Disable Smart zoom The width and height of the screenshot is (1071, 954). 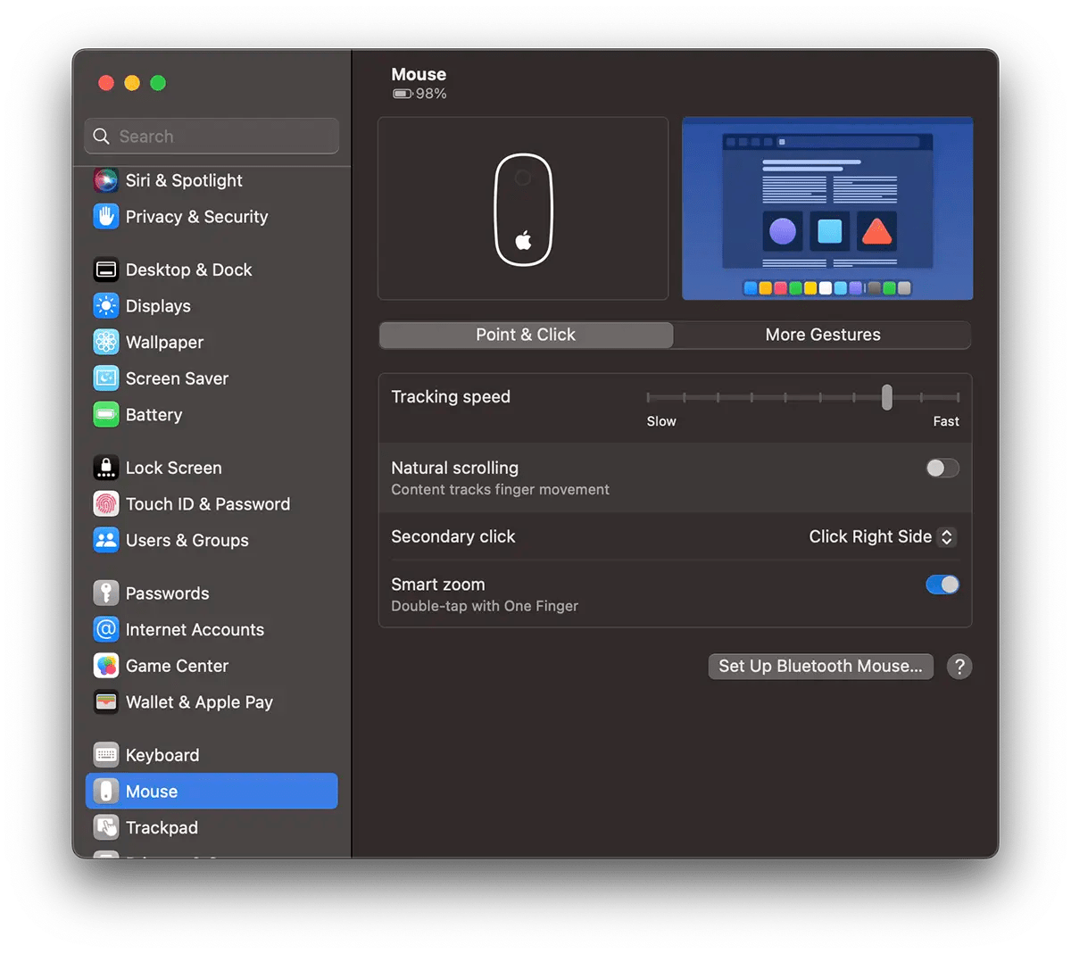942,585
